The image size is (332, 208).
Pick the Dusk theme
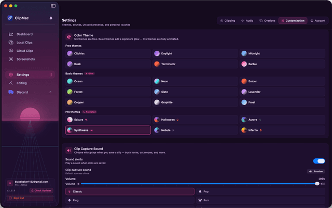coord(108,64)
